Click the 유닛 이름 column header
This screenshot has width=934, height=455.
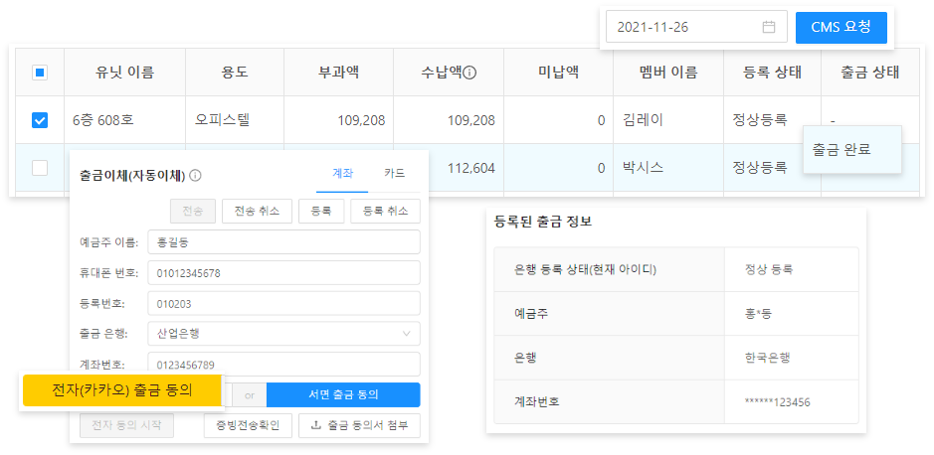(x=124, y=73)
